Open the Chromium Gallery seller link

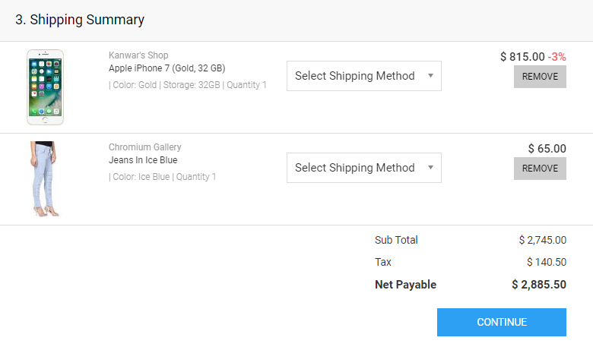pyautogui.click(x=144, y=147)
